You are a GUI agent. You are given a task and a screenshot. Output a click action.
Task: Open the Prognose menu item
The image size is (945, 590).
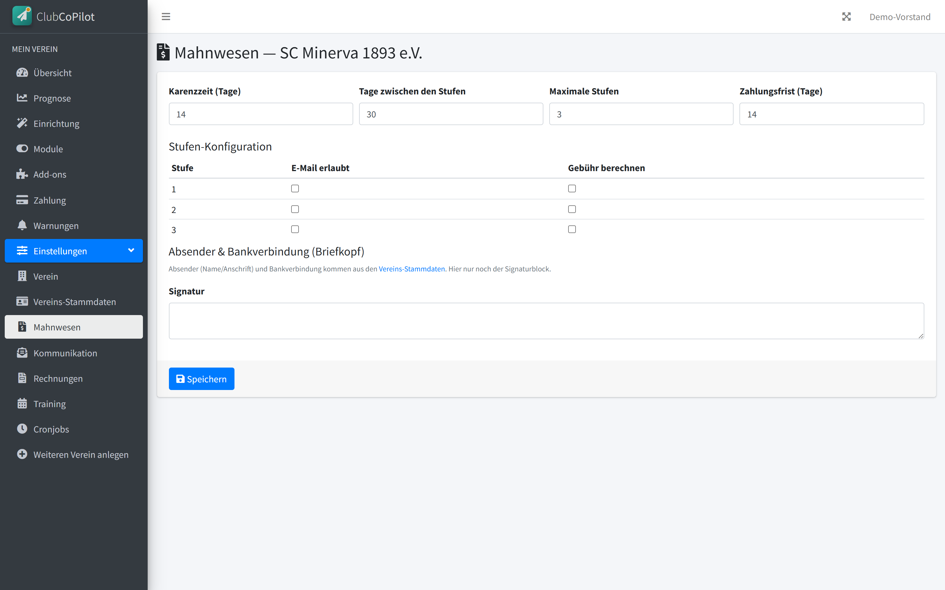(x=74, y=98)
